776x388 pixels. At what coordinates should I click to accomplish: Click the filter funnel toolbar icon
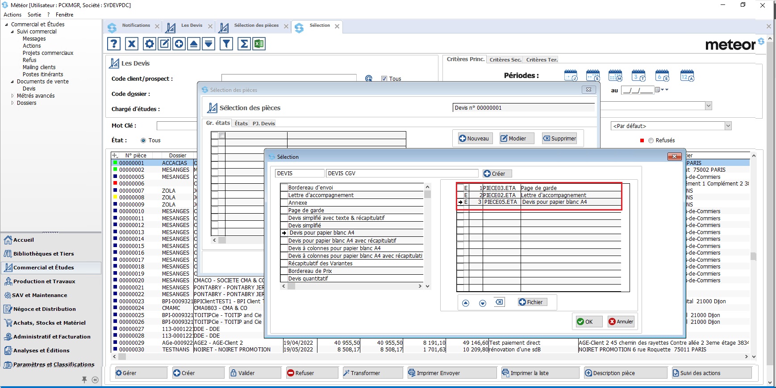pos(226,44)
